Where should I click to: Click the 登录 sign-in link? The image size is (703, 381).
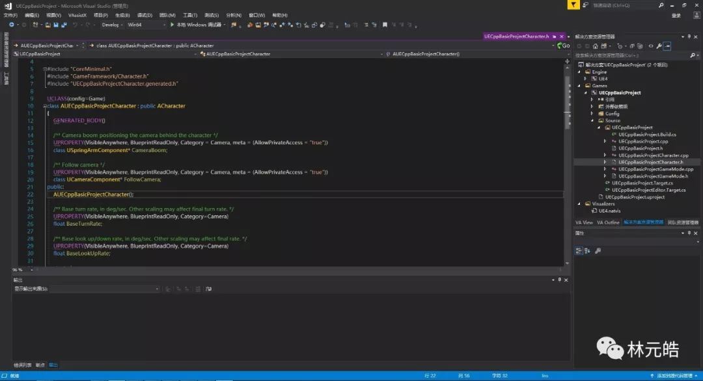676,15
